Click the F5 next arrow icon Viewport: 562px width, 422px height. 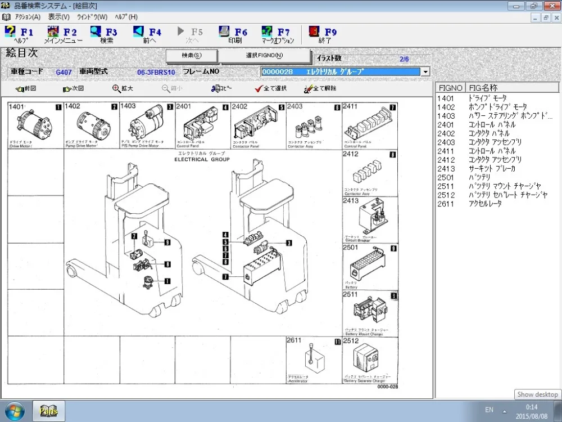tap(190, 34)
